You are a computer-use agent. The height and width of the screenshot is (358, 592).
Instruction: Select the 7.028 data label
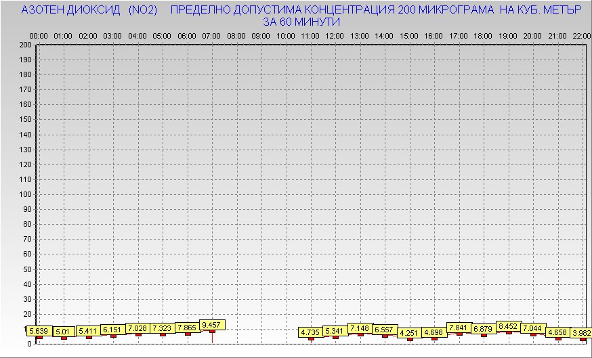tap(138, 328)
